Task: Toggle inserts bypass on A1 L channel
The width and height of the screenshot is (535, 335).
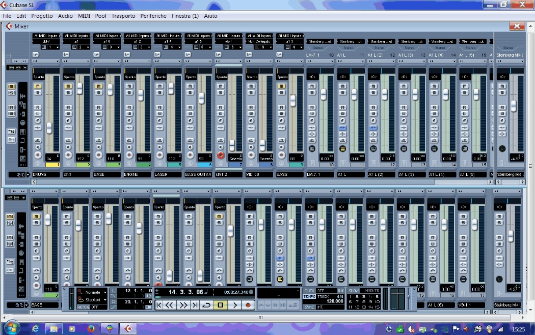Action: pyautogui.click(x=342, y=127)
